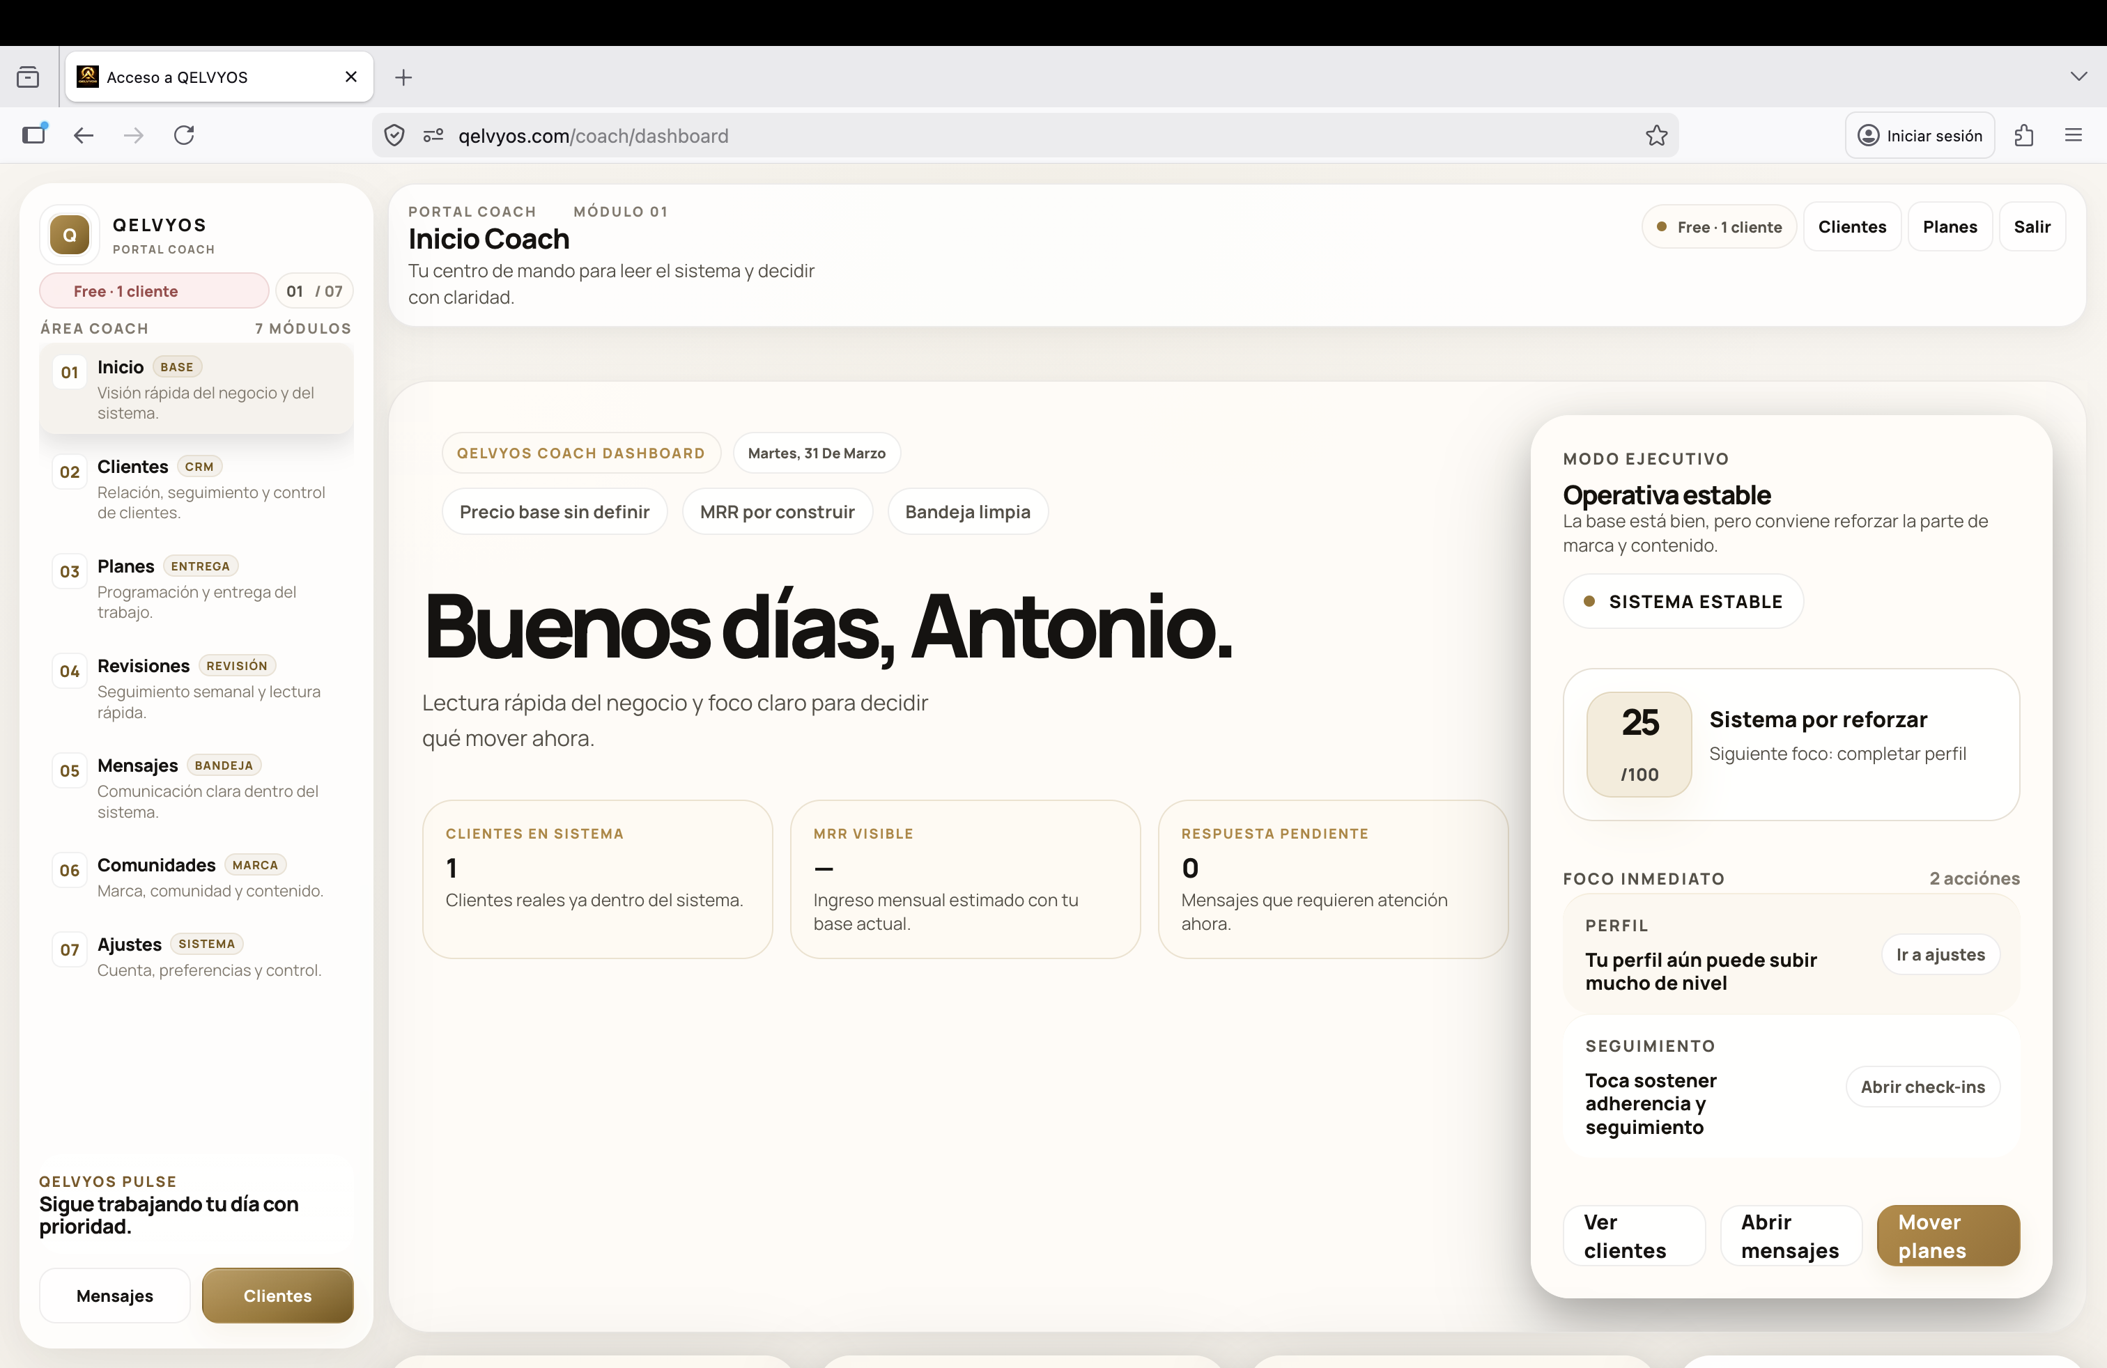The height and width of the screenshot is (1368, 2107).
Task: Click the 25/100 score indicator
Action: (x=1639, y=744)
